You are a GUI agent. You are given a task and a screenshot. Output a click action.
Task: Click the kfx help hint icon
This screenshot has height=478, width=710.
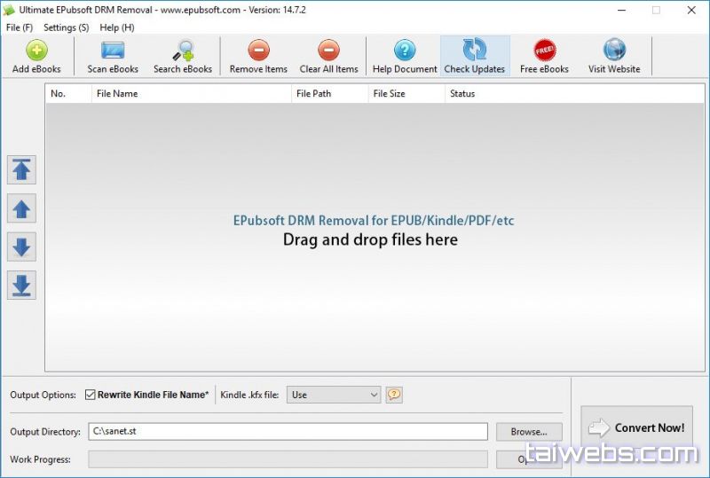tap(395, 395)
